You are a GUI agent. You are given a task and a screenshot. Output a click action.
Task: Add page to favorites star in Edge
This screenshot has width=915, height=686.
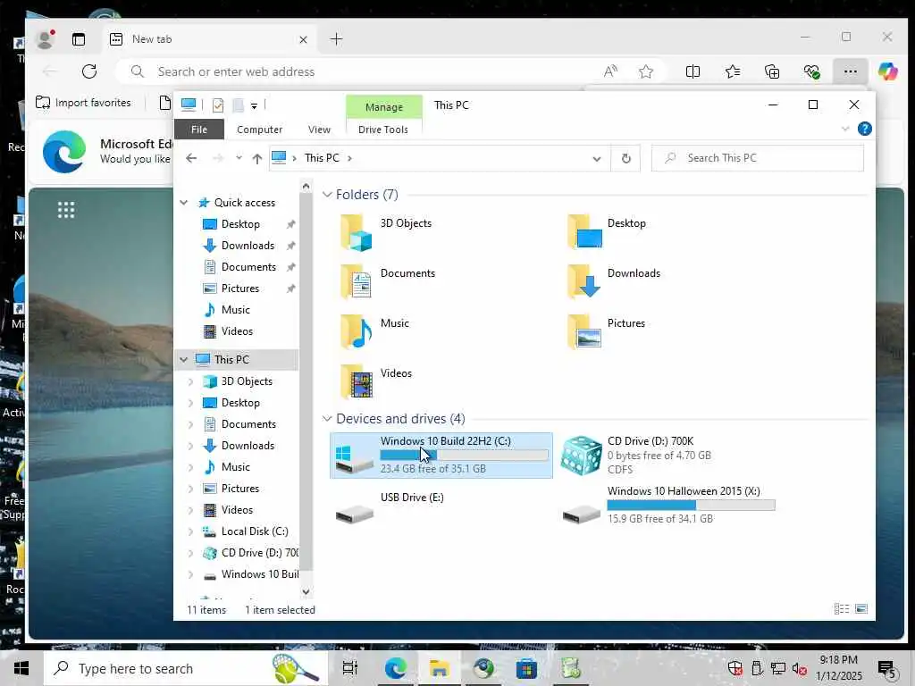645,71
